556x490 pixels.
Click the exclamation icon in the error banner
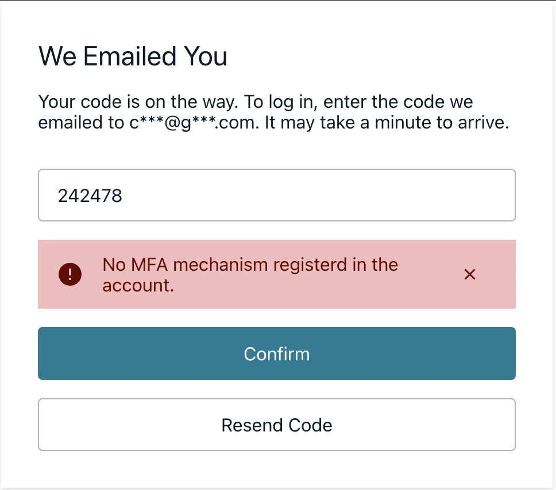point(70,274)
